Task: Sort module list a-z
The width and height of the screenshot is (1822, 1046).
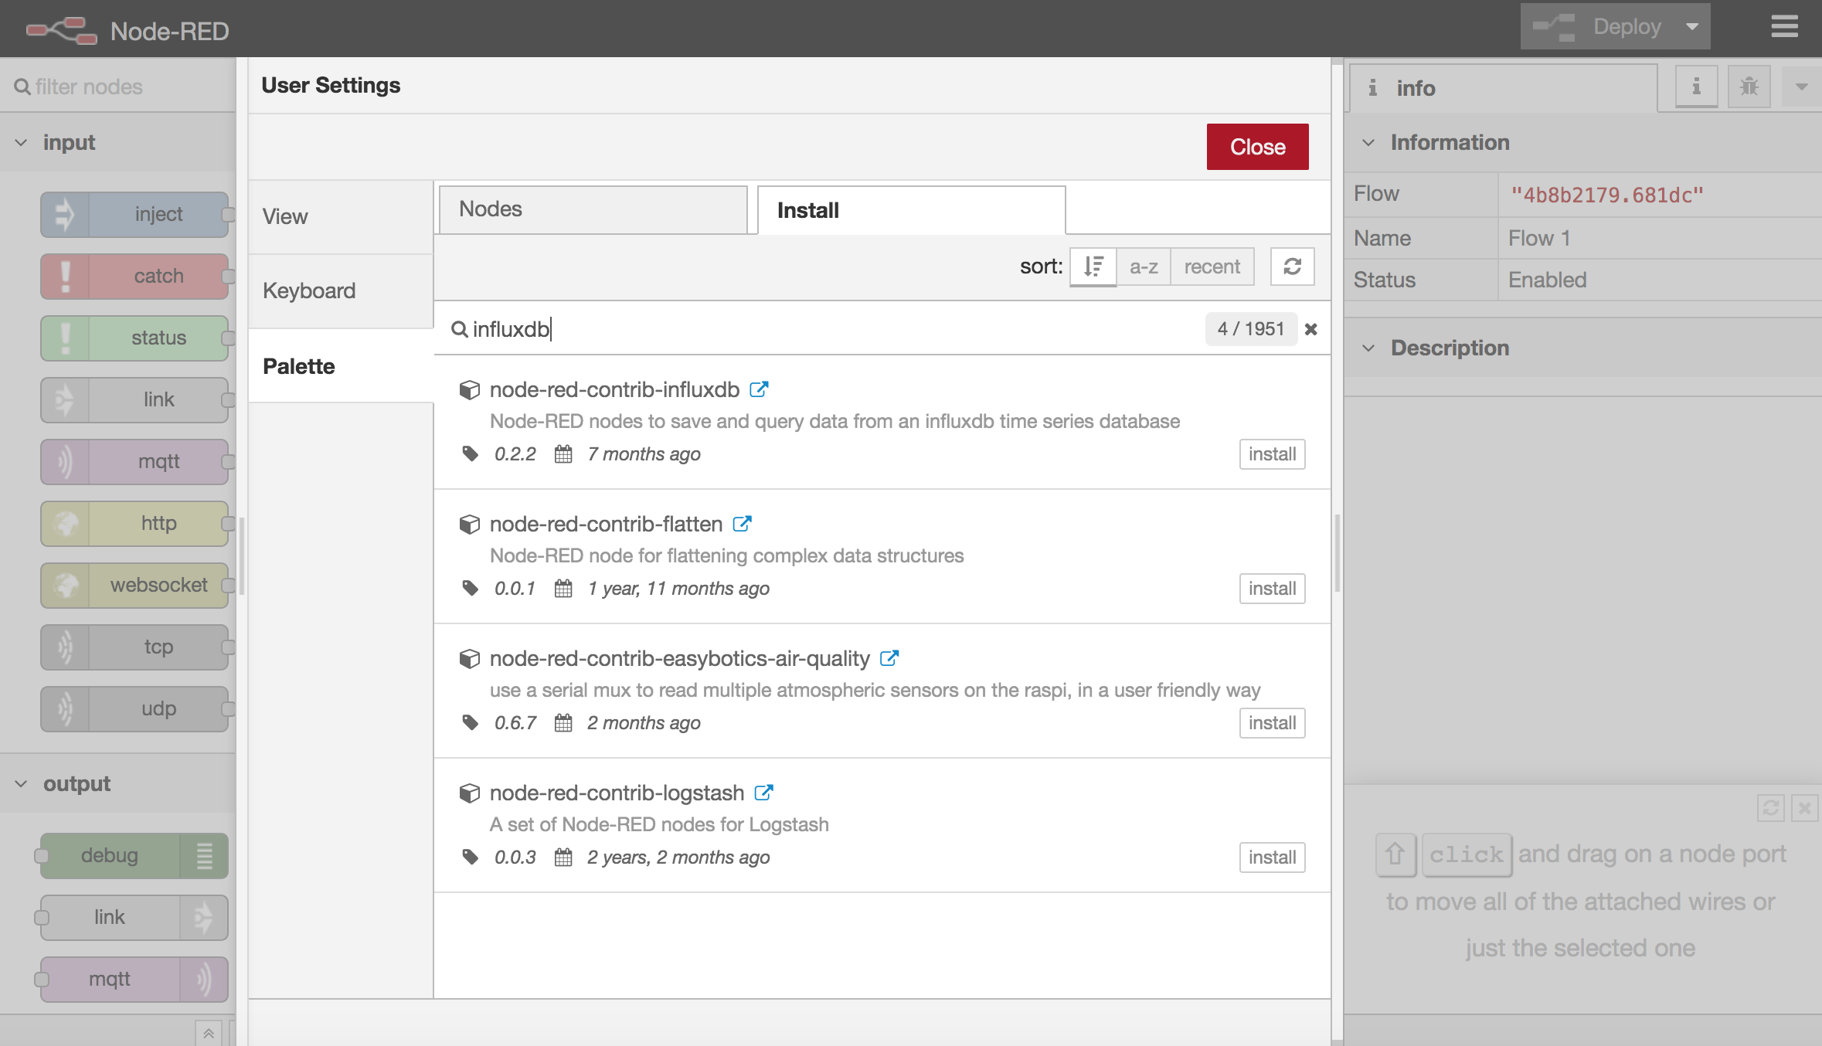Action: (x=1143, y=267)
